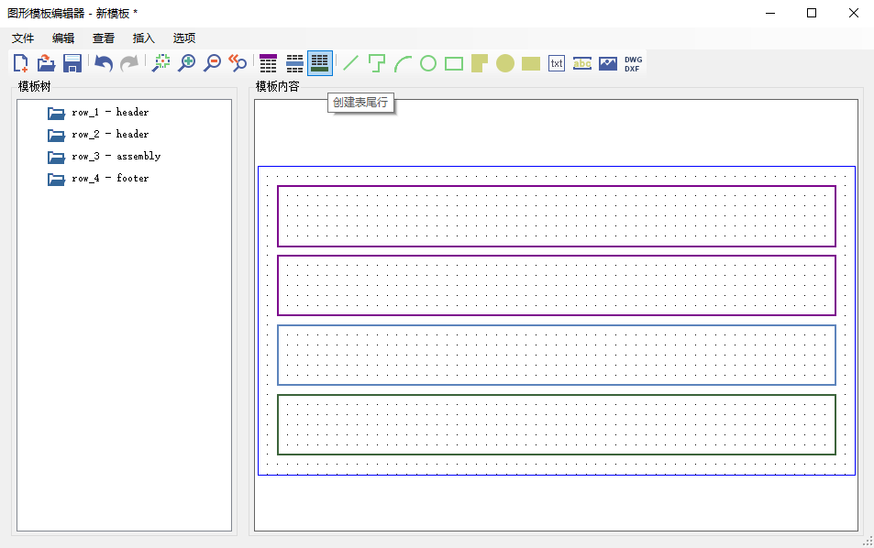
Task: Insert an abc value field
Action: pos(582,63)
